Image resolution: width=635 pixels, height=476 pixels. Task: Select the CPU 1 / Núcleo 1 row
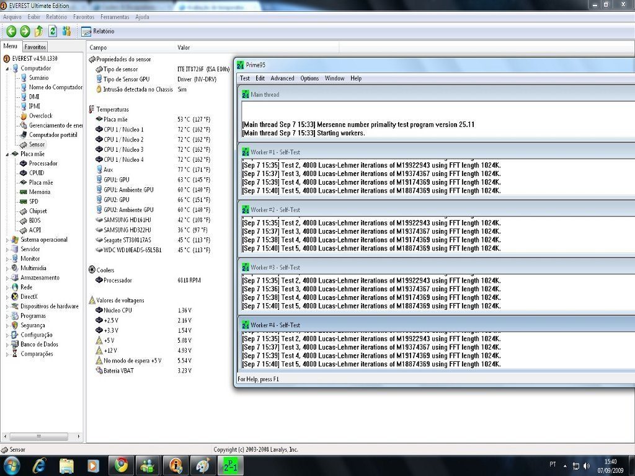153,130
